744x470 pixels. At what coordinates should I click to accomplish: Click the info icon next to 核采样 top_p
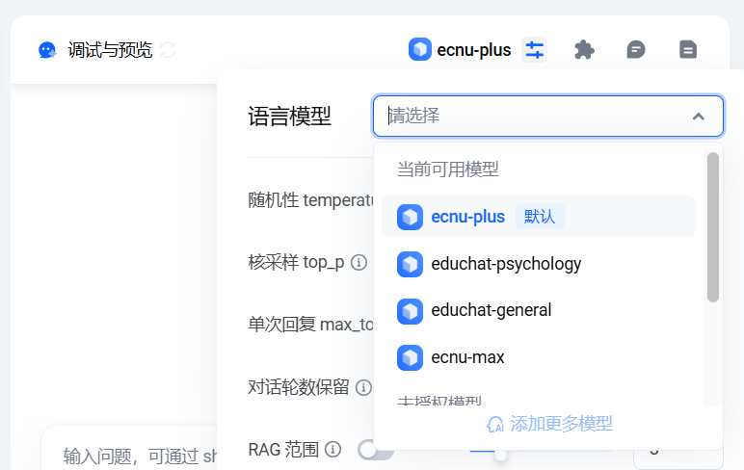tap(359, 262)
